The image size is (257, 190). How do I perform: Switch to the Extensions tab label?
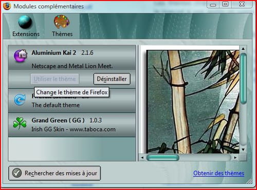26,34
